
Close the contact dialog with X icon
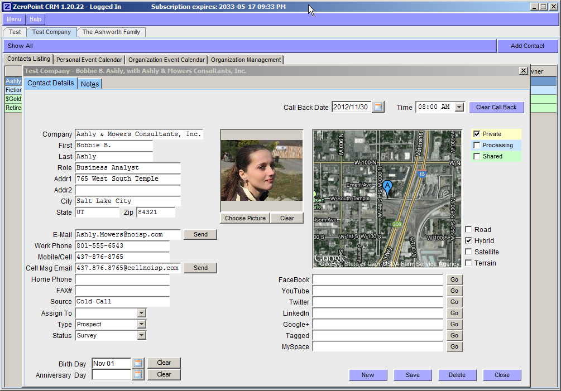tap(524, 71)
